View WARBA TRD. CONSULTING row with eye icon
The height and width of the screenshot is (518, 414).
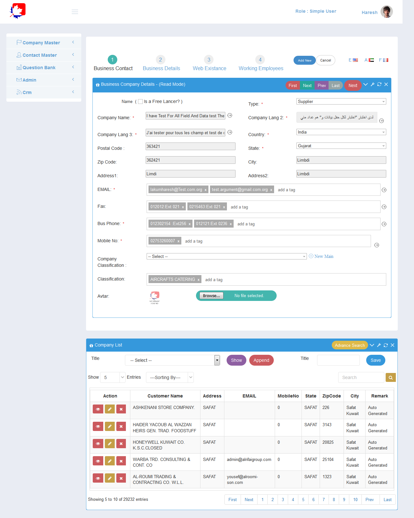pos(98,461)
